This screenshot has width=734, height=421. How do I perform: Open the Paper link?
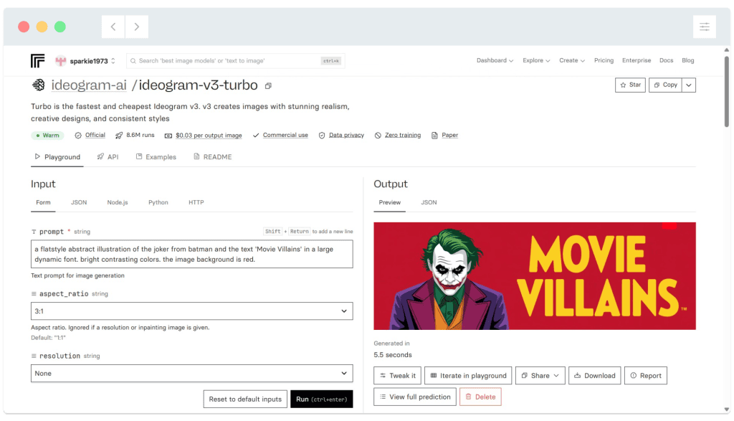pos(450,135)
